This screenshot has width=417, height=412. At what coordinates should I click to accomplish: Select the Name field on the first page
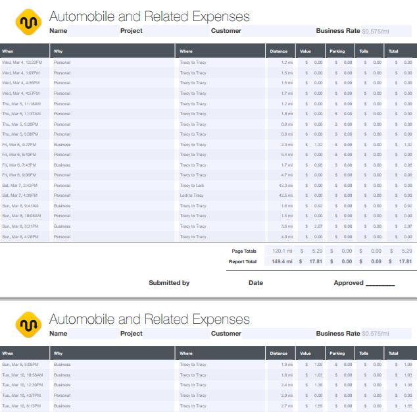click(92, 31)
